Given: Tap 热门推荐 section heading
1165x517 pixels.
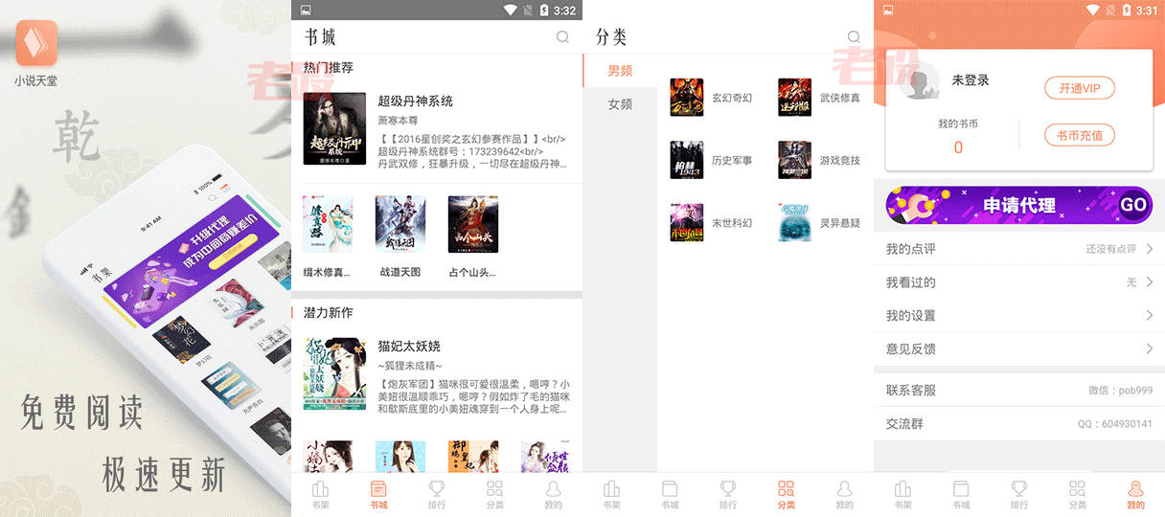Looking at the screenshot, I should tap(329, 68).
